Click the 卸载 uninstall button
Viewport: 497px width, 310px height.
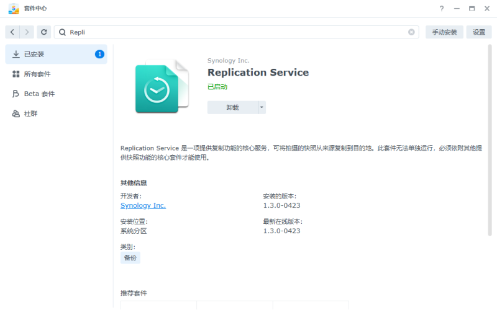232,107
